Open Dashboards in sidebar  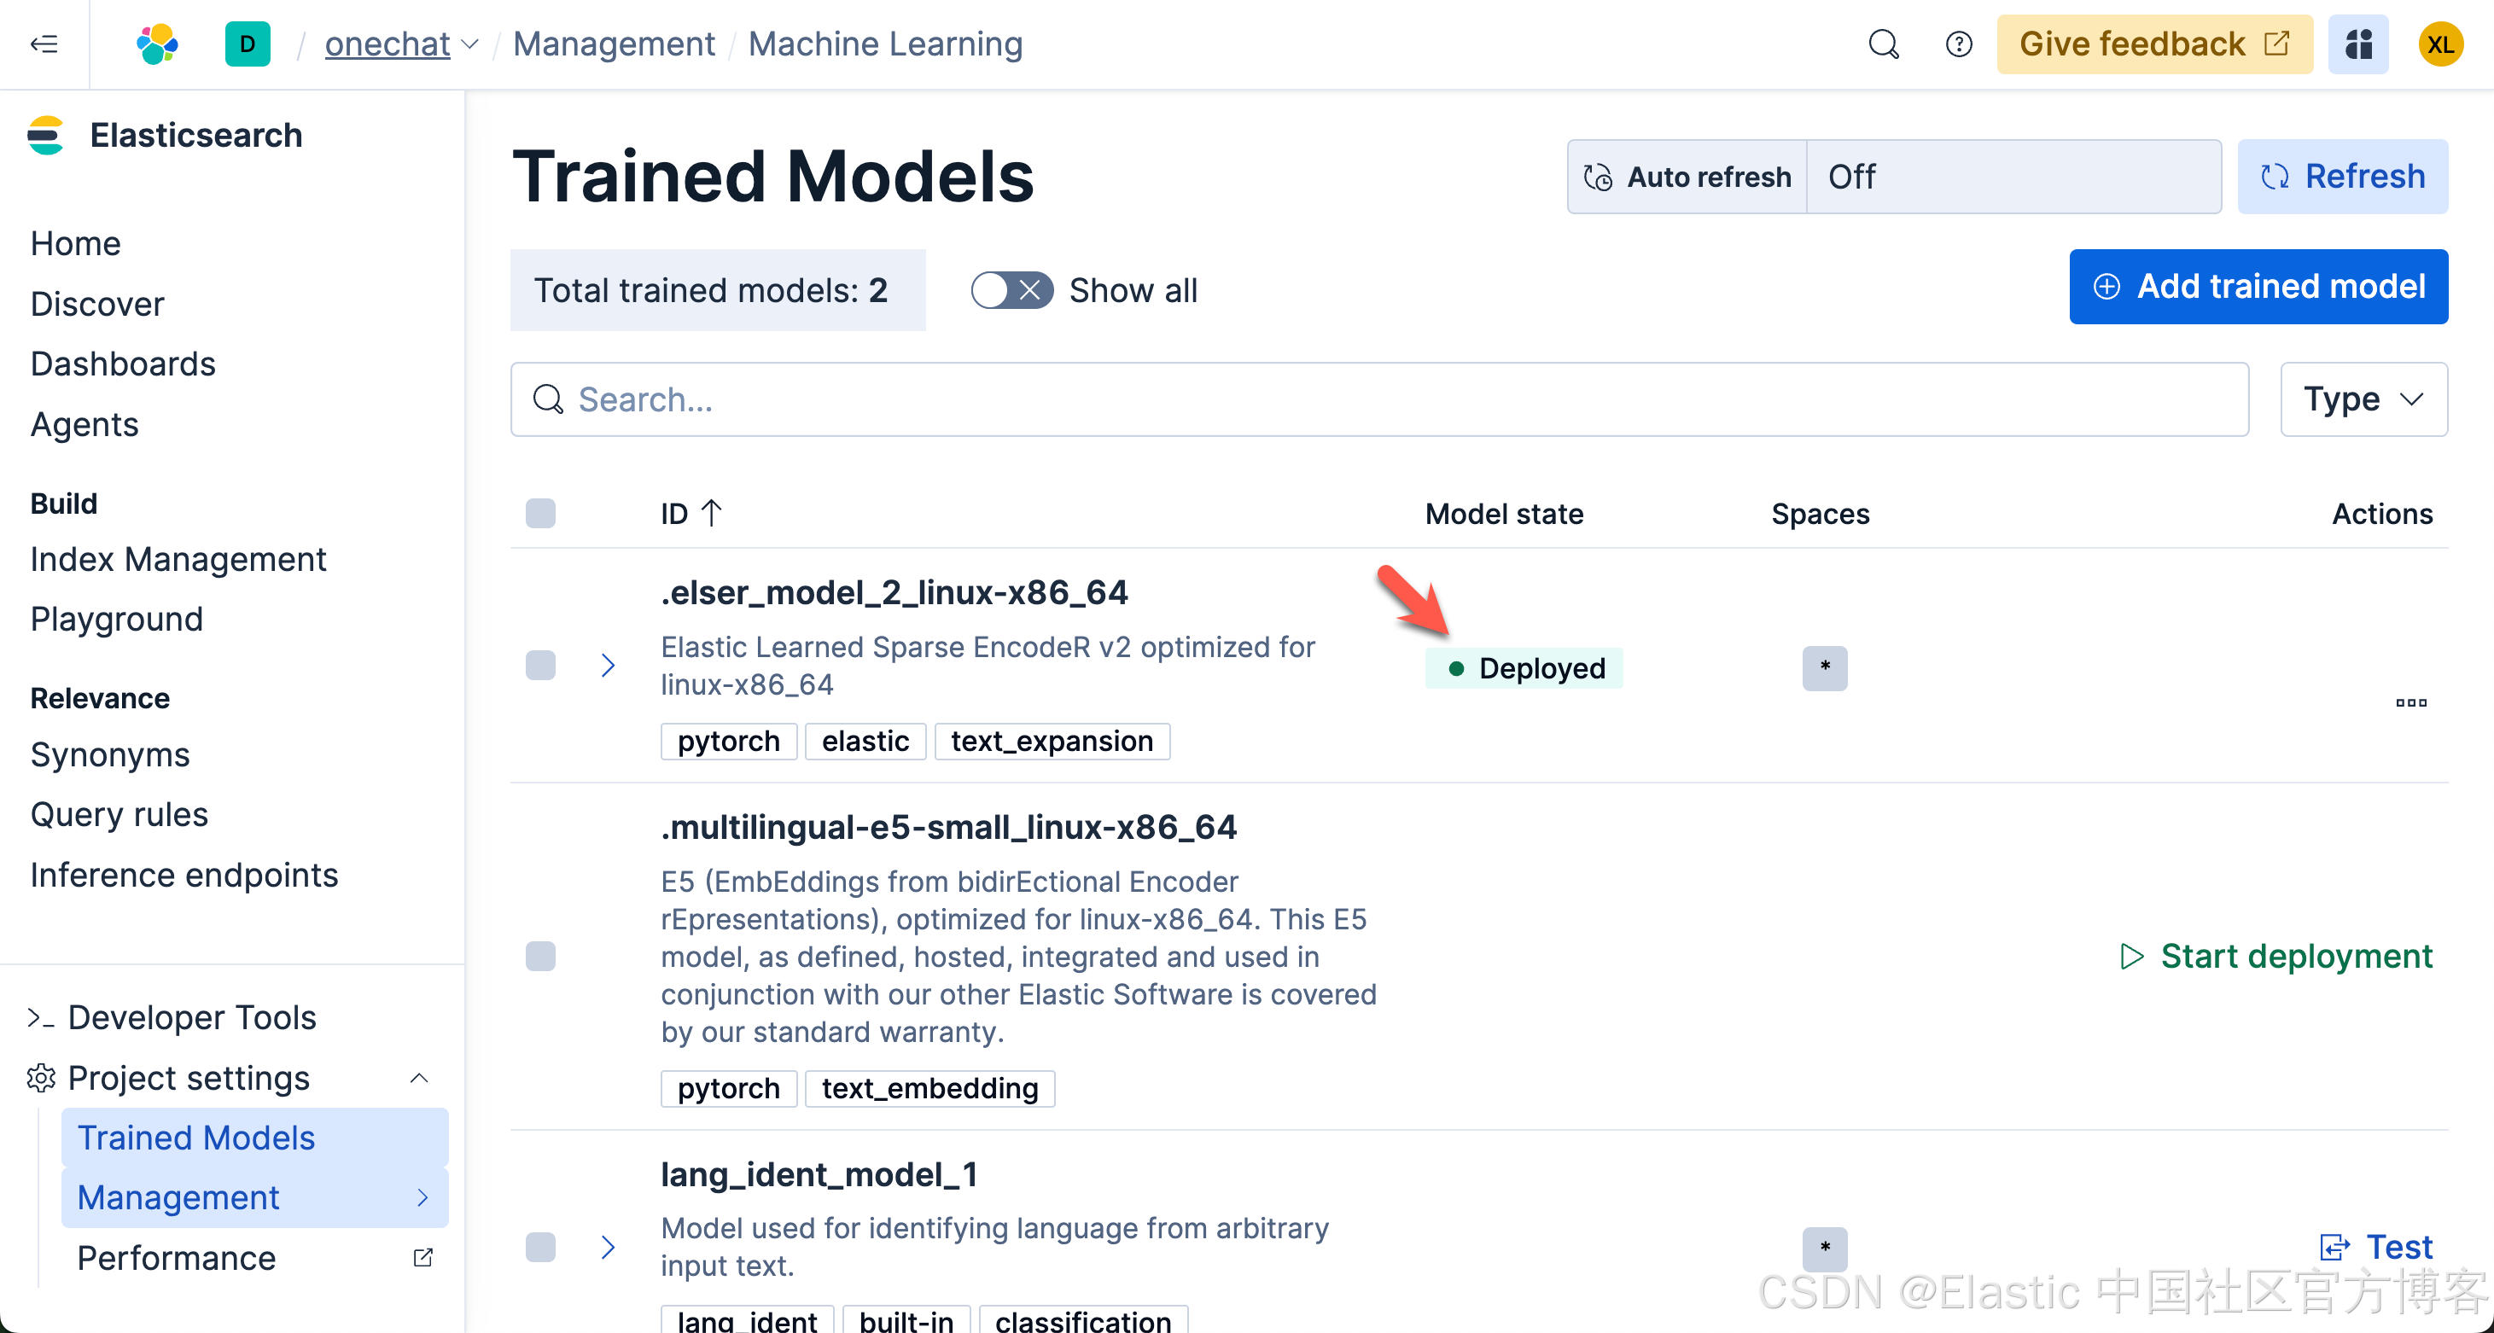pyautogui.click(x=123, y=364)
